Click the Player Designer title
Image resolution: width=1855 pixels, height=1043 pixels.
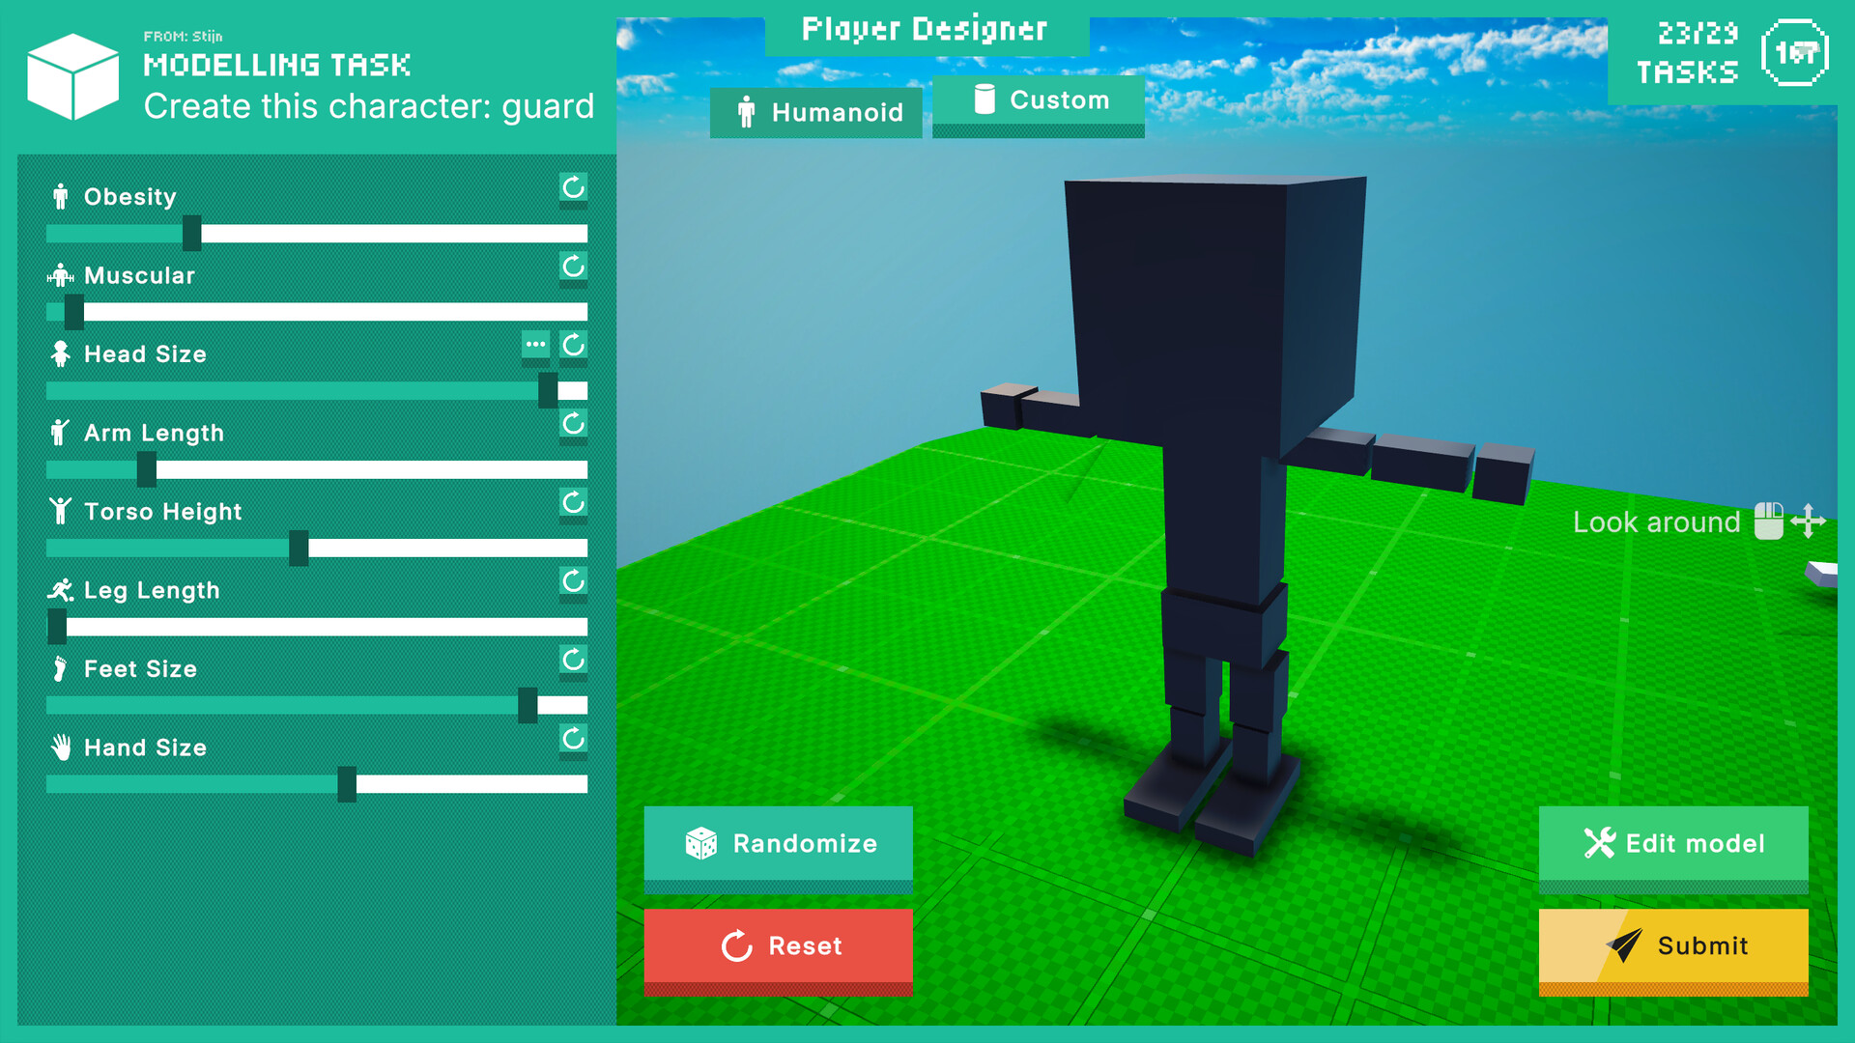[925, 30]
